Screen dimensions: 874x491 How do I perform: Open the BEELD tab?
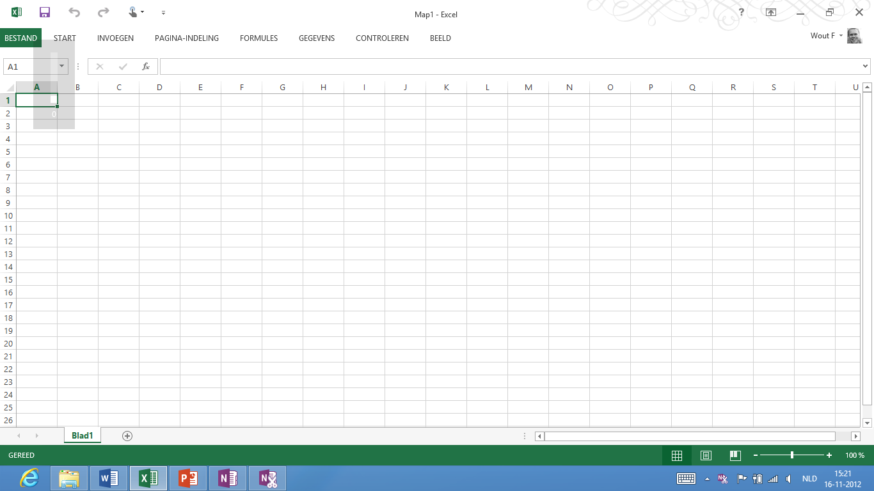[x=440, y=38]
